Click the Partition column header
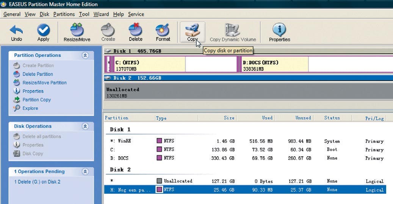 (x=130, y=118)
